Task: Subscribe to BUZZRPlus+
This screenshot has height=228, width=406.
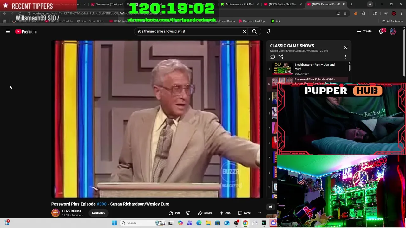Action: pyautogui.click(x=99, y=213)
